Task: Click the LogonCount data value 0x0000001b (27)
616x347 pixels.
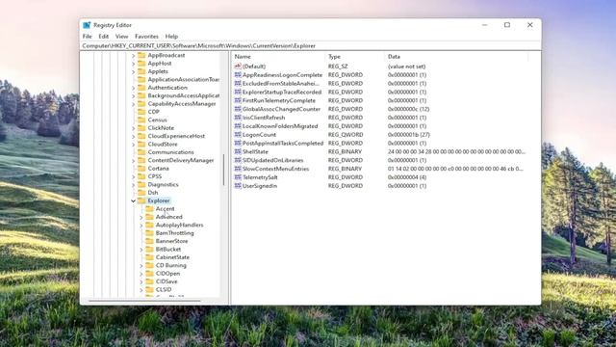Action: point(408,135)
